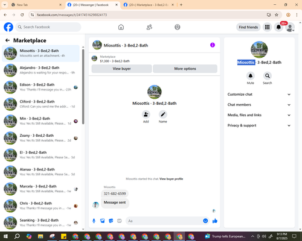Send a thumbs-up like

pos(215,221)
